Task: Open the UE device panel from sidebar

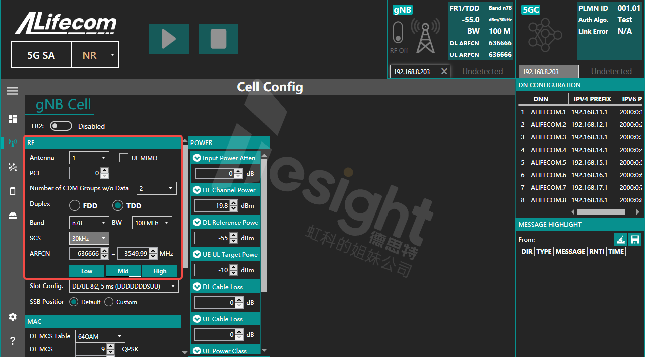Action: [x=13, y=191]
